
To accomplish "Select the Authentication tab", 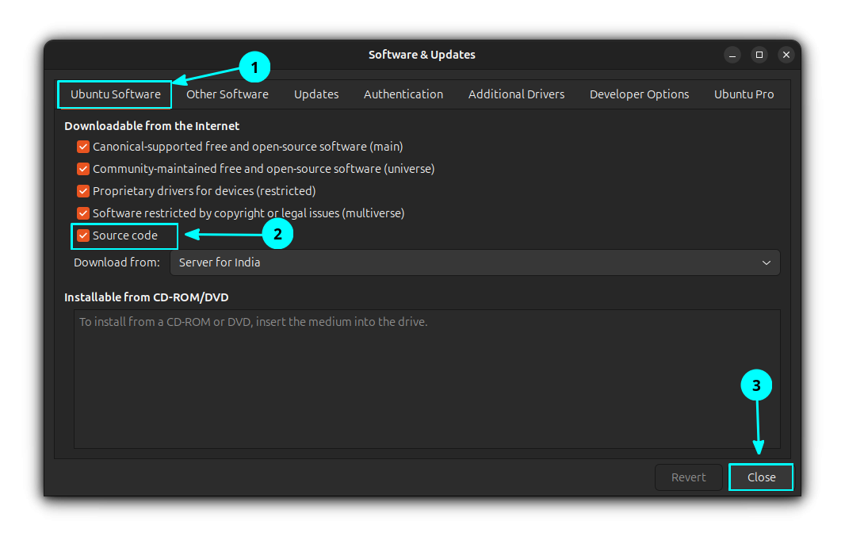I will [x=403, y=94].
